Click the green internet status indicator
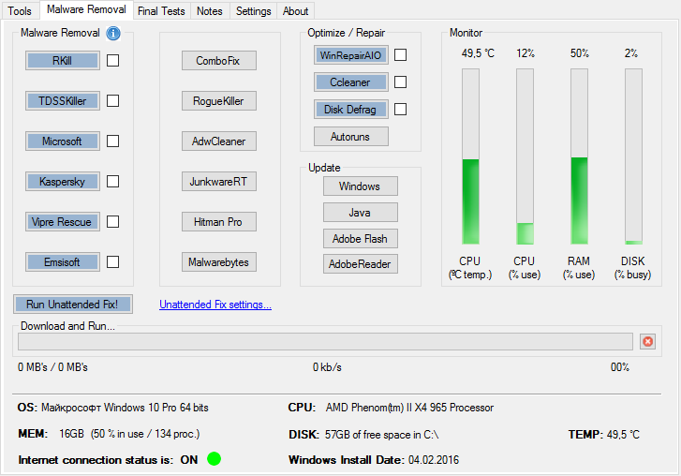This screenshot has height=476, width=681. click(215, 459)
